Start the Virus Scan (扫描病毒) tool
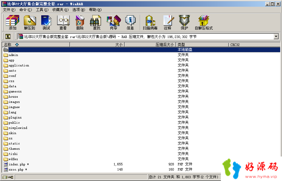The height and width of the screenshot is (181, 282). pyautogui.click(x=150, y=22)
